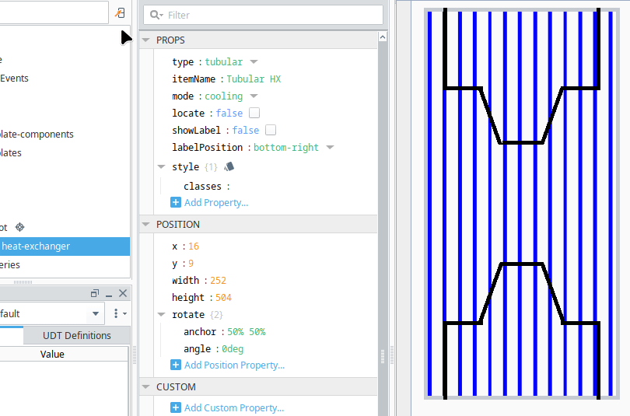The height and width of the screenshot is (416, 630).
Task: Open the labelPosition dropdown showing bottom-right
Action: click(330, 148)
